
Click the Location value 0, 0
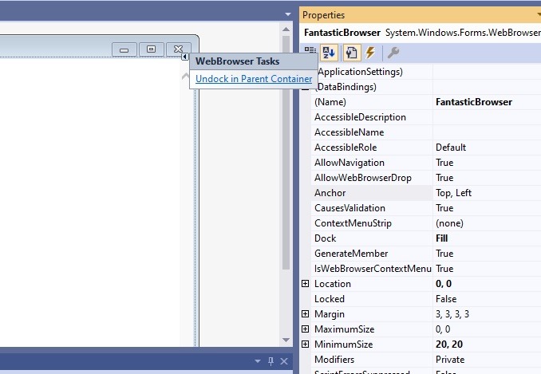[x=444, y=284]
